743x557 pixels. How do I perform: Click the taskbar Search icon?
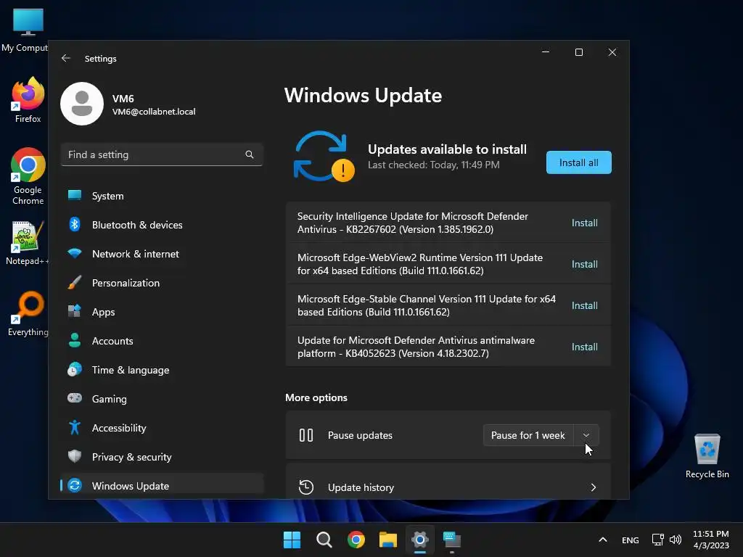pos(324,540)
